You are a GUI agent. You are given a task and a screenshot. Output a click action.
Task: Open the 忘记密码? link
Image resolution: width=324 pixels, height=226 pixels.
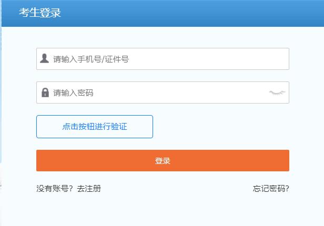coord(271,189)
